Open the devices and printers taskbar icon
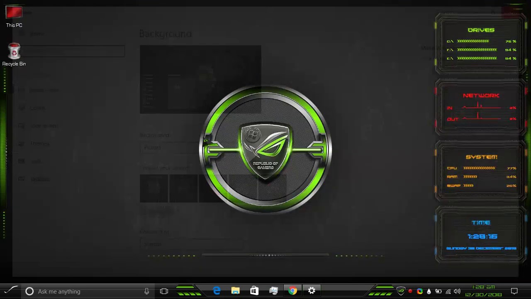Viewport: 531px width, 299px height. (x=273, y=291)
